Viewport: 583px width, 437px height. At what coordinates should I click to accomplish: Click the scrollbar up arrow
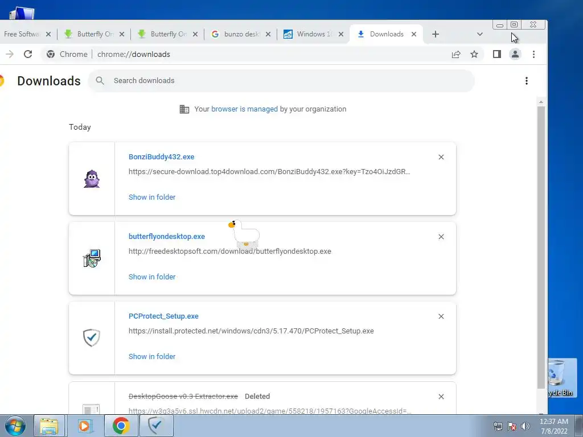(x=541, y=102)
